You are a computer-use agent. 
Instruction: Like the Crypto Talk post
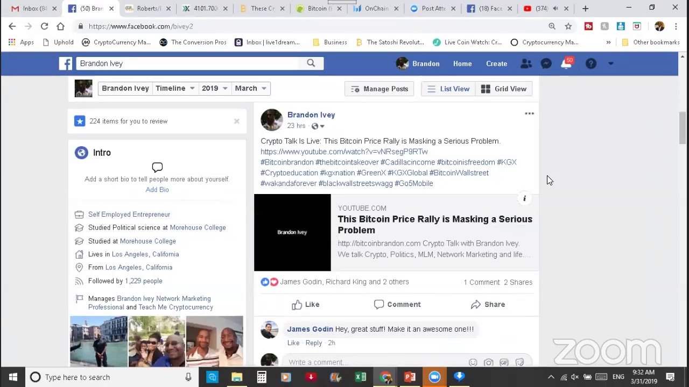click(306, 305)
